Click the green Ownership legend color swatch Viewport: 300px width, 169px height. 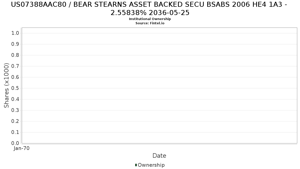(136, 165)
